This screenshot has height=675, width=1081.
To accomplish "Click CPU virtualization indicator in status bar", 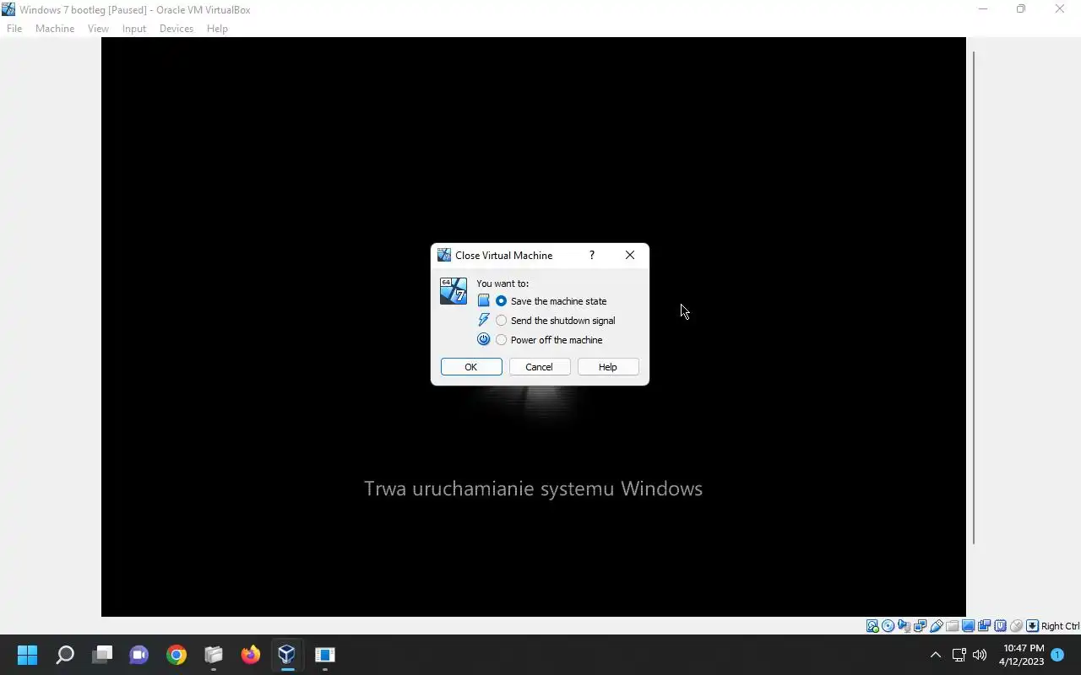I will coord(1001,626).
